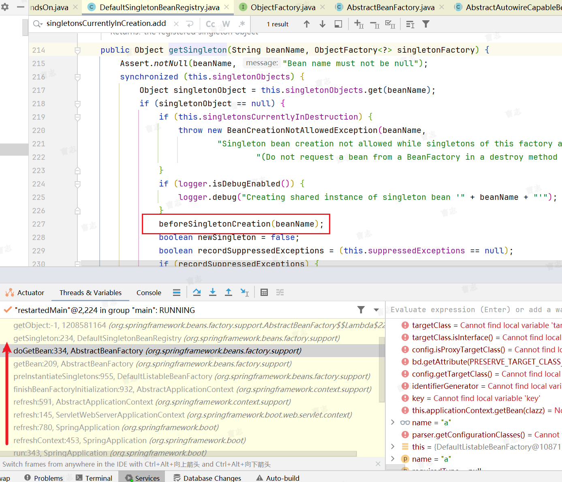Close the ObjectFactory.java tab

323,7
